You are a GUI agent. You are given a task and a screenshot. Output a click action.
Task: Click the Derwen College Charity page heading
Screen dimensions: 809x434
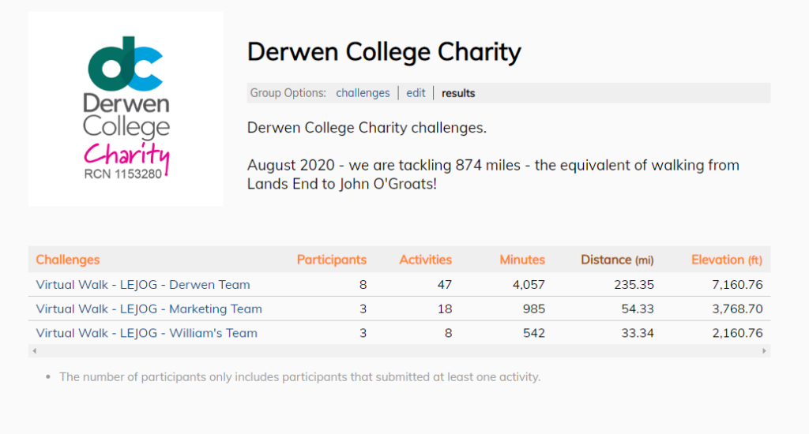pyautogui.click(x=384, y=51)
